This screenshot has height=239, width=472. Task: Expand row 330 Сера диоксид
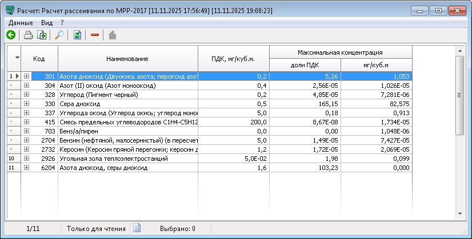pos(26,103)
